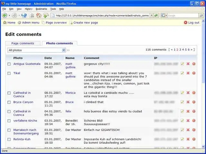Open the Tools menu
Viewport: 206px width, 154px height.
[x=53, y=9]
